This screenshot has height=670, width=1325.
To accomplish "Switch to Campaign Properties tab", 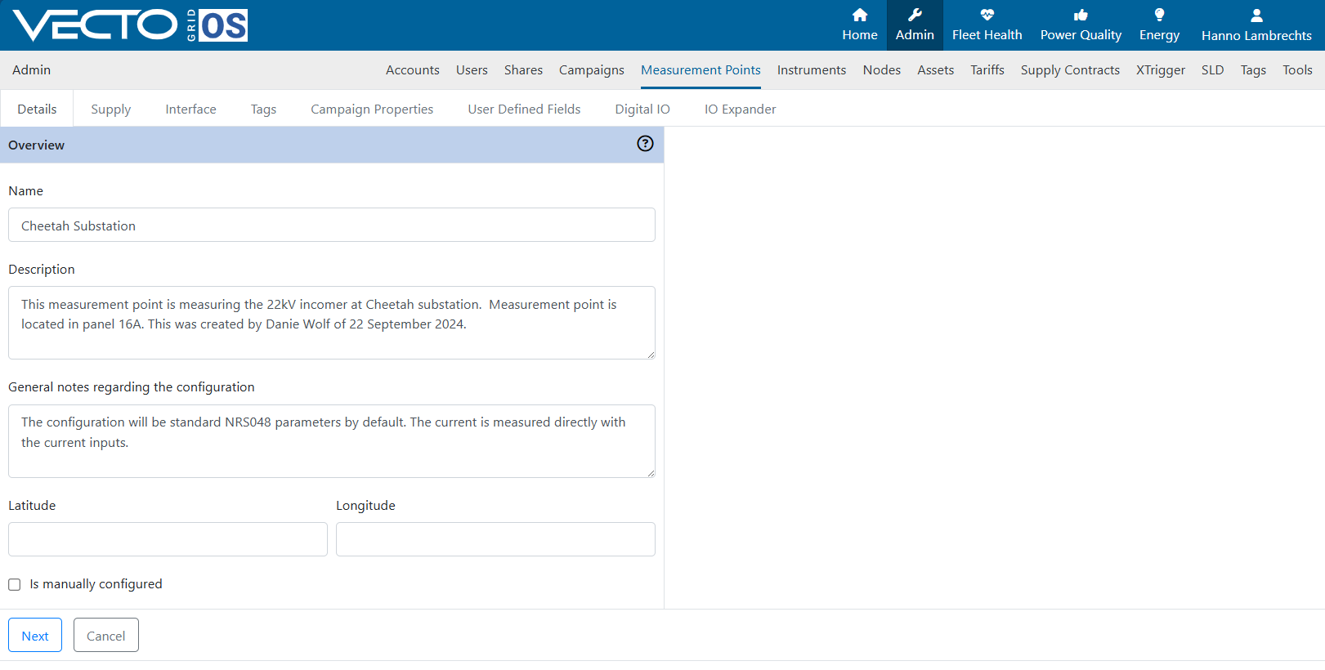I will pyautogui.click(x=372, y=109).
